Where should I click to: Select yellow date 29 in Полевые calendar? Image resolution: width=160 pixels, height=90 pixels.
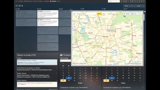point(63,80)
